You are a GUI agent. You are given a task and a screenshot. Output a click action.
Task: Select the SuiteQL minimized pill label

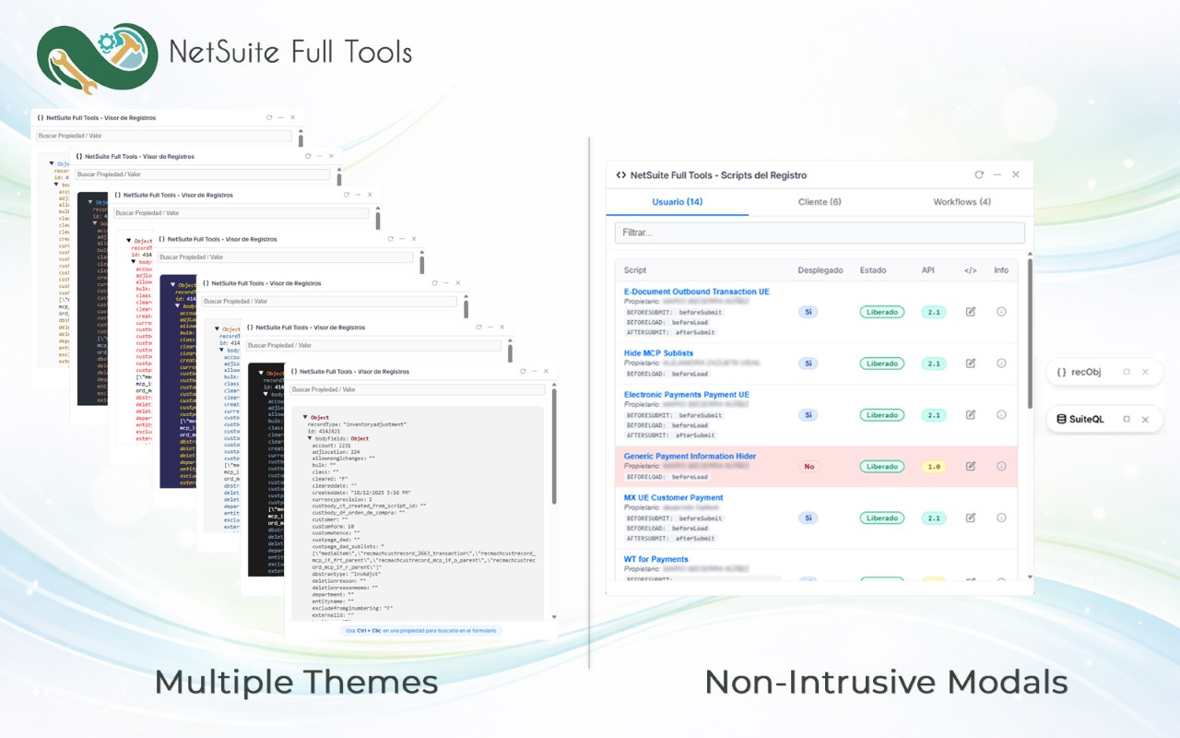[x=1087, y=419]
